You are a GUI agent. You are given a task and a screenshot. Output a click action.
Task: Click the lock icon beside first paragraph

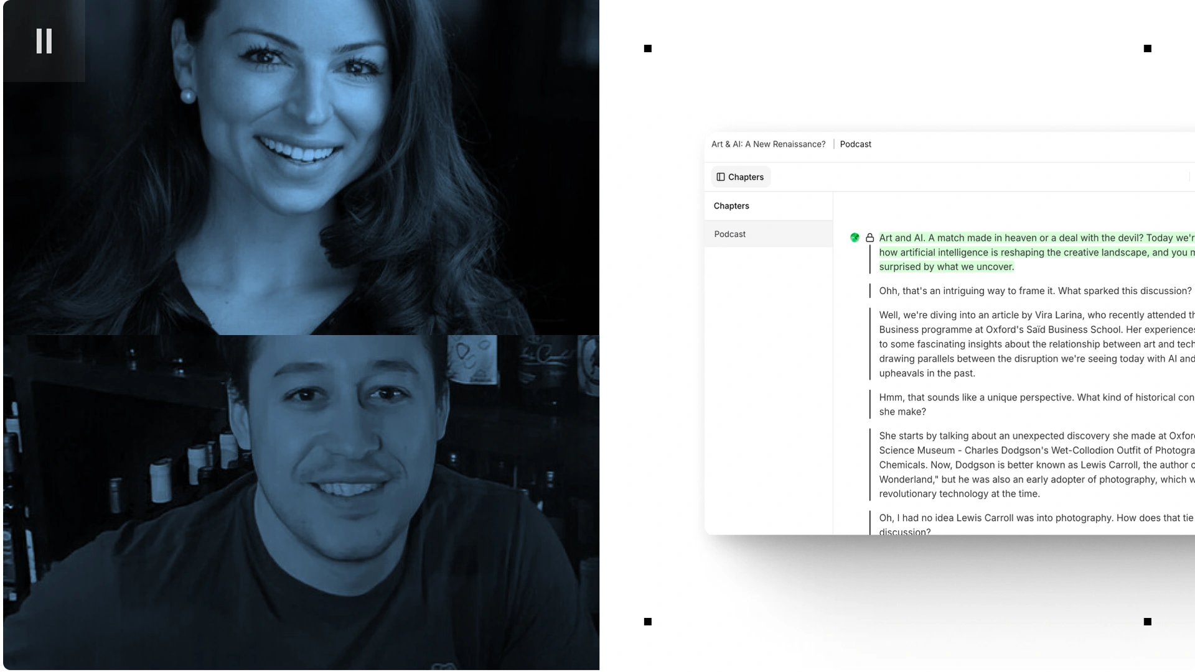tap(869, 238)
